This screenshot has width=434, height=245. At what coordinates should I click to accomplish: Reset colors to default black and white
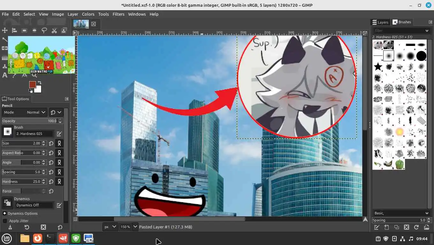pos(30,91)
